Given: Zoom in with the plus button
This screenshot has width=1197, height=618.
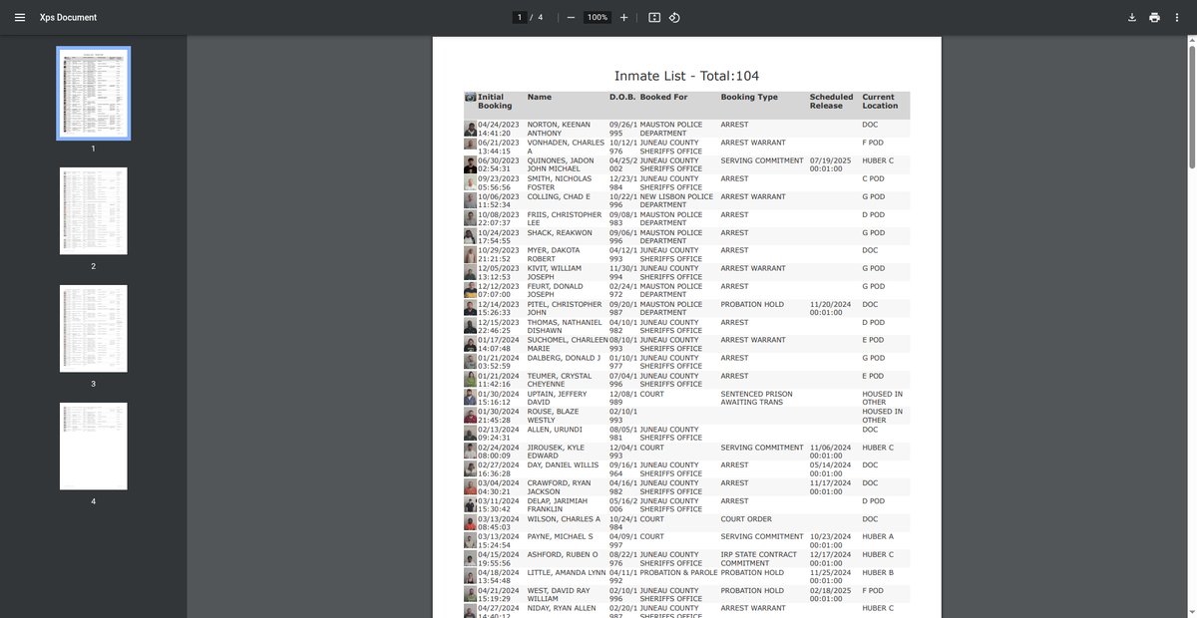Looking at the screenshot, I should (x=623, y=18).
